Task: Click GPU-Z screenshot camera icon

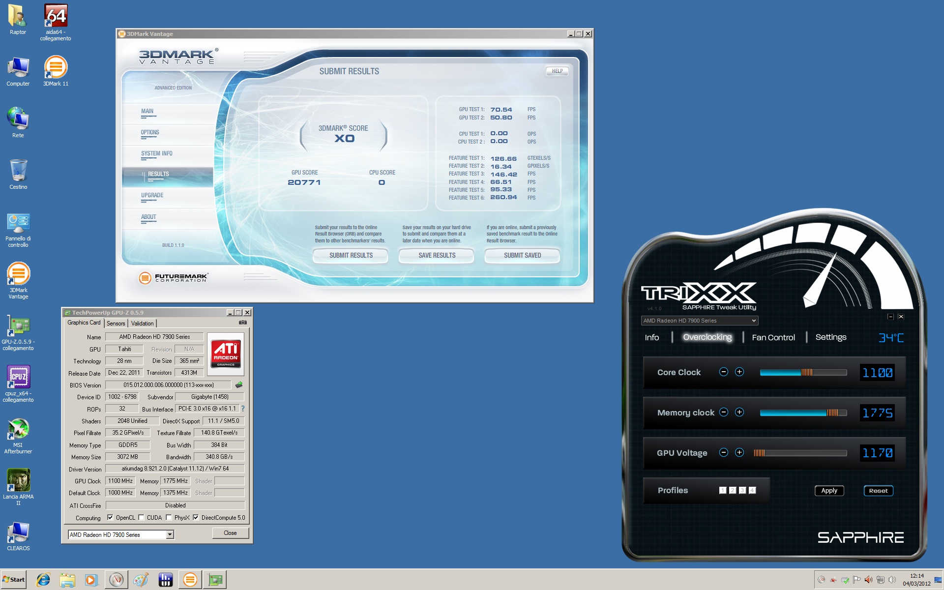Action: tap(242, 323)
